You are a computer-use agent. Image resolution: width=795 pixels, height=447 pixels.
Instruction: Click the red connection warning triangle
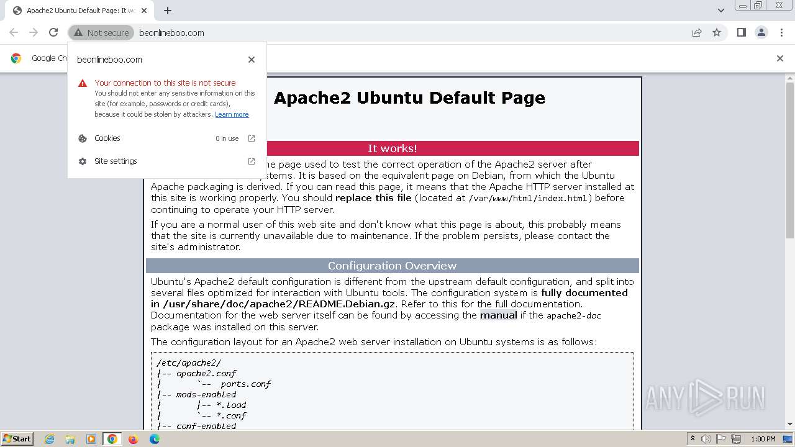[x=83, y=83]
